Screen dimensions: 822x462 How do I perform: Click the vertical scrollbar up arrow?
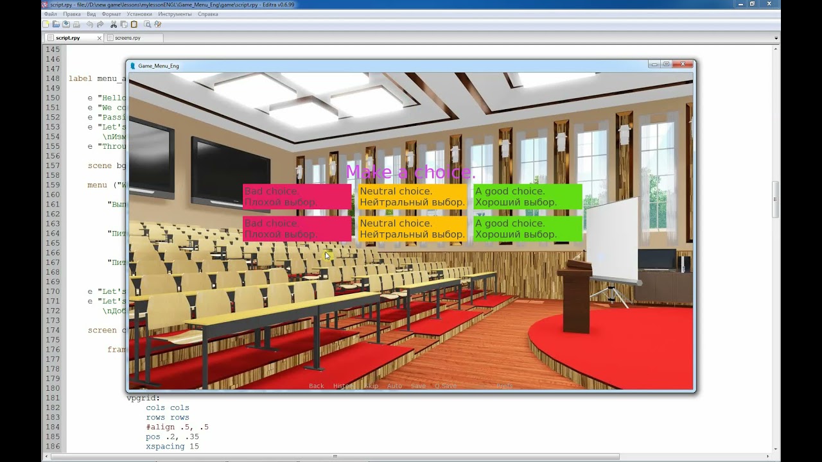(776, 48)
